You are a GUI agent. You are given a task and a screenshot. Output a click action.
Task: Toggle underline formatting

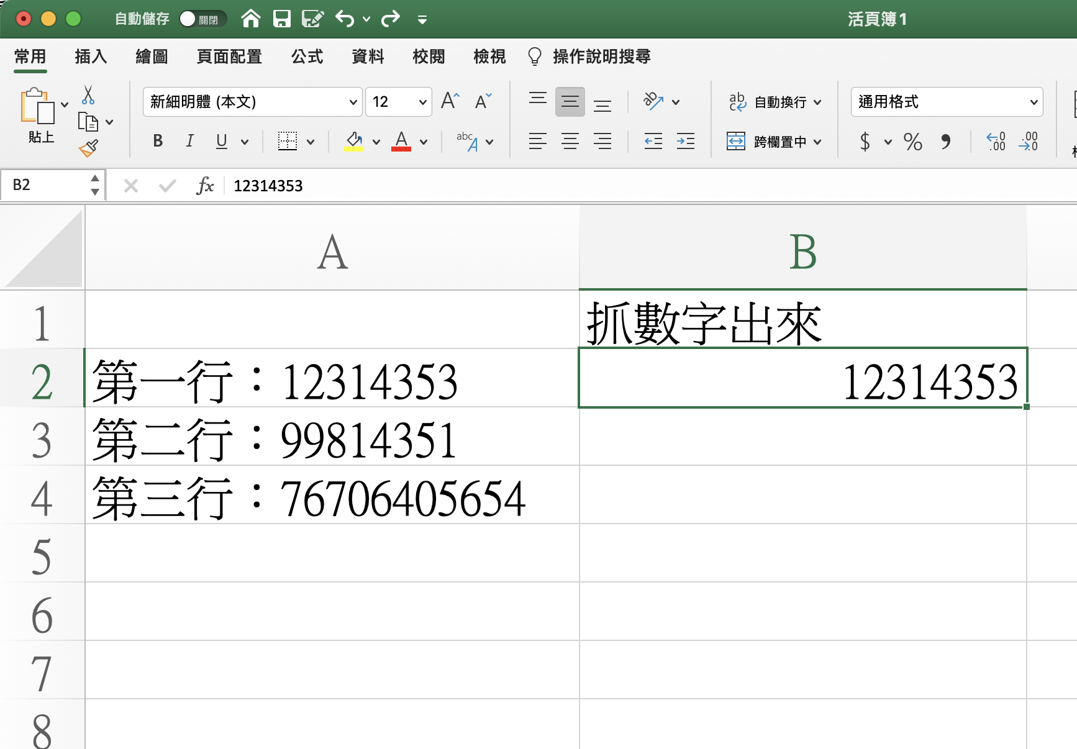click(221, 142)
